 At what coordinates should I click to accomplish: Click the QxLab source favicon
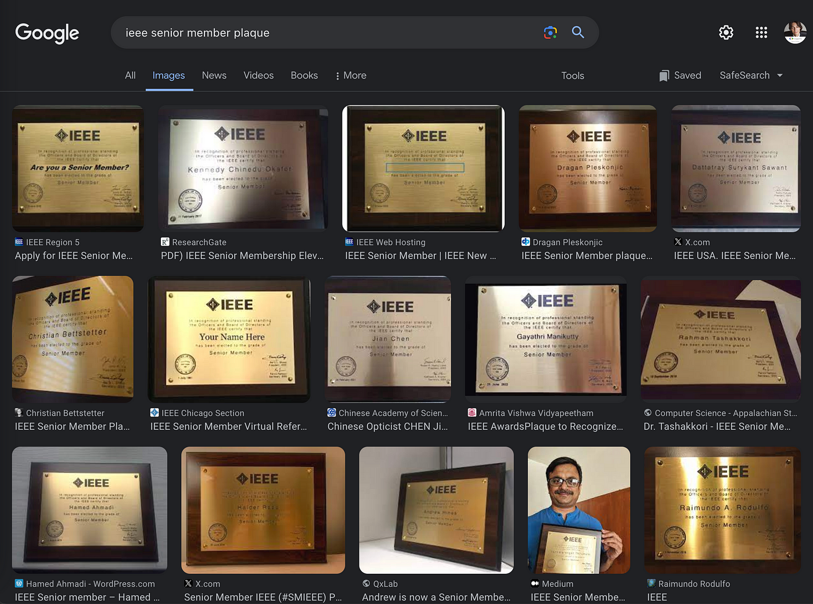point(366,584)
